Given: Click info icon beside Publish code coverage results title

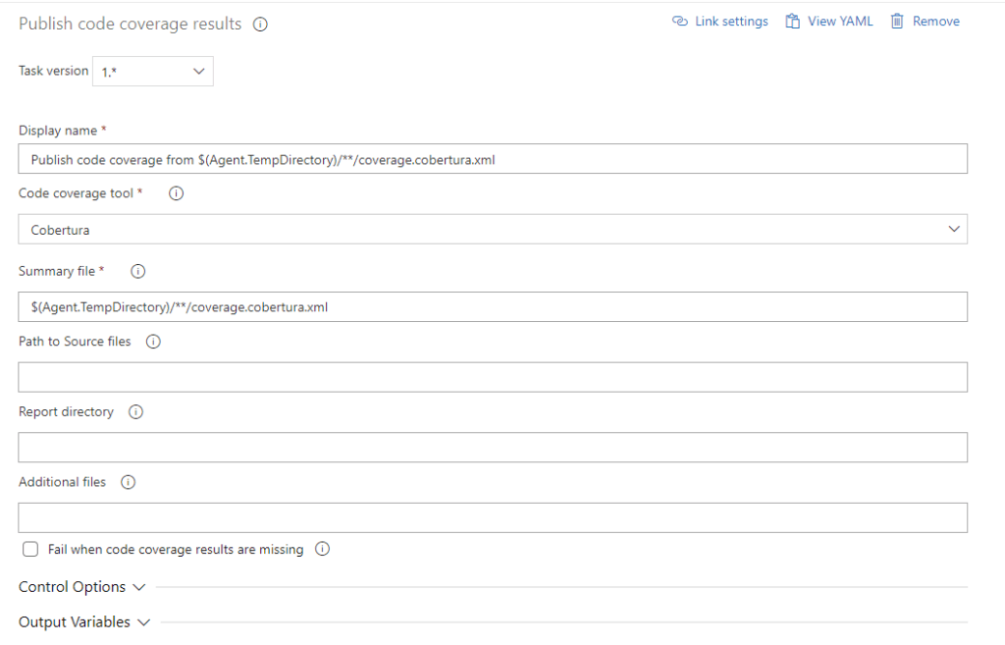Looking at the screenshot, I should (x=260, y=25).
